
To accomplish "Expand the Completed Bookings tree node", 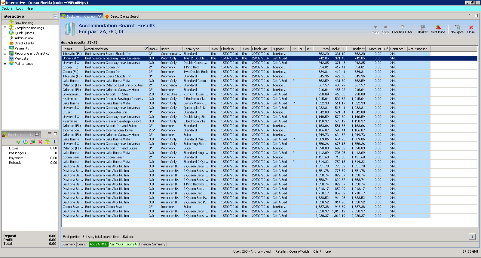I will [5, 28].
